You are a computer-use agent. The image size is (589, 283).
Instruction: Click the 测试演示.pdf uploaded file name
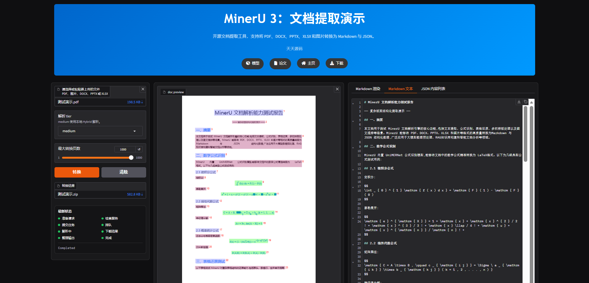[68, 102]
